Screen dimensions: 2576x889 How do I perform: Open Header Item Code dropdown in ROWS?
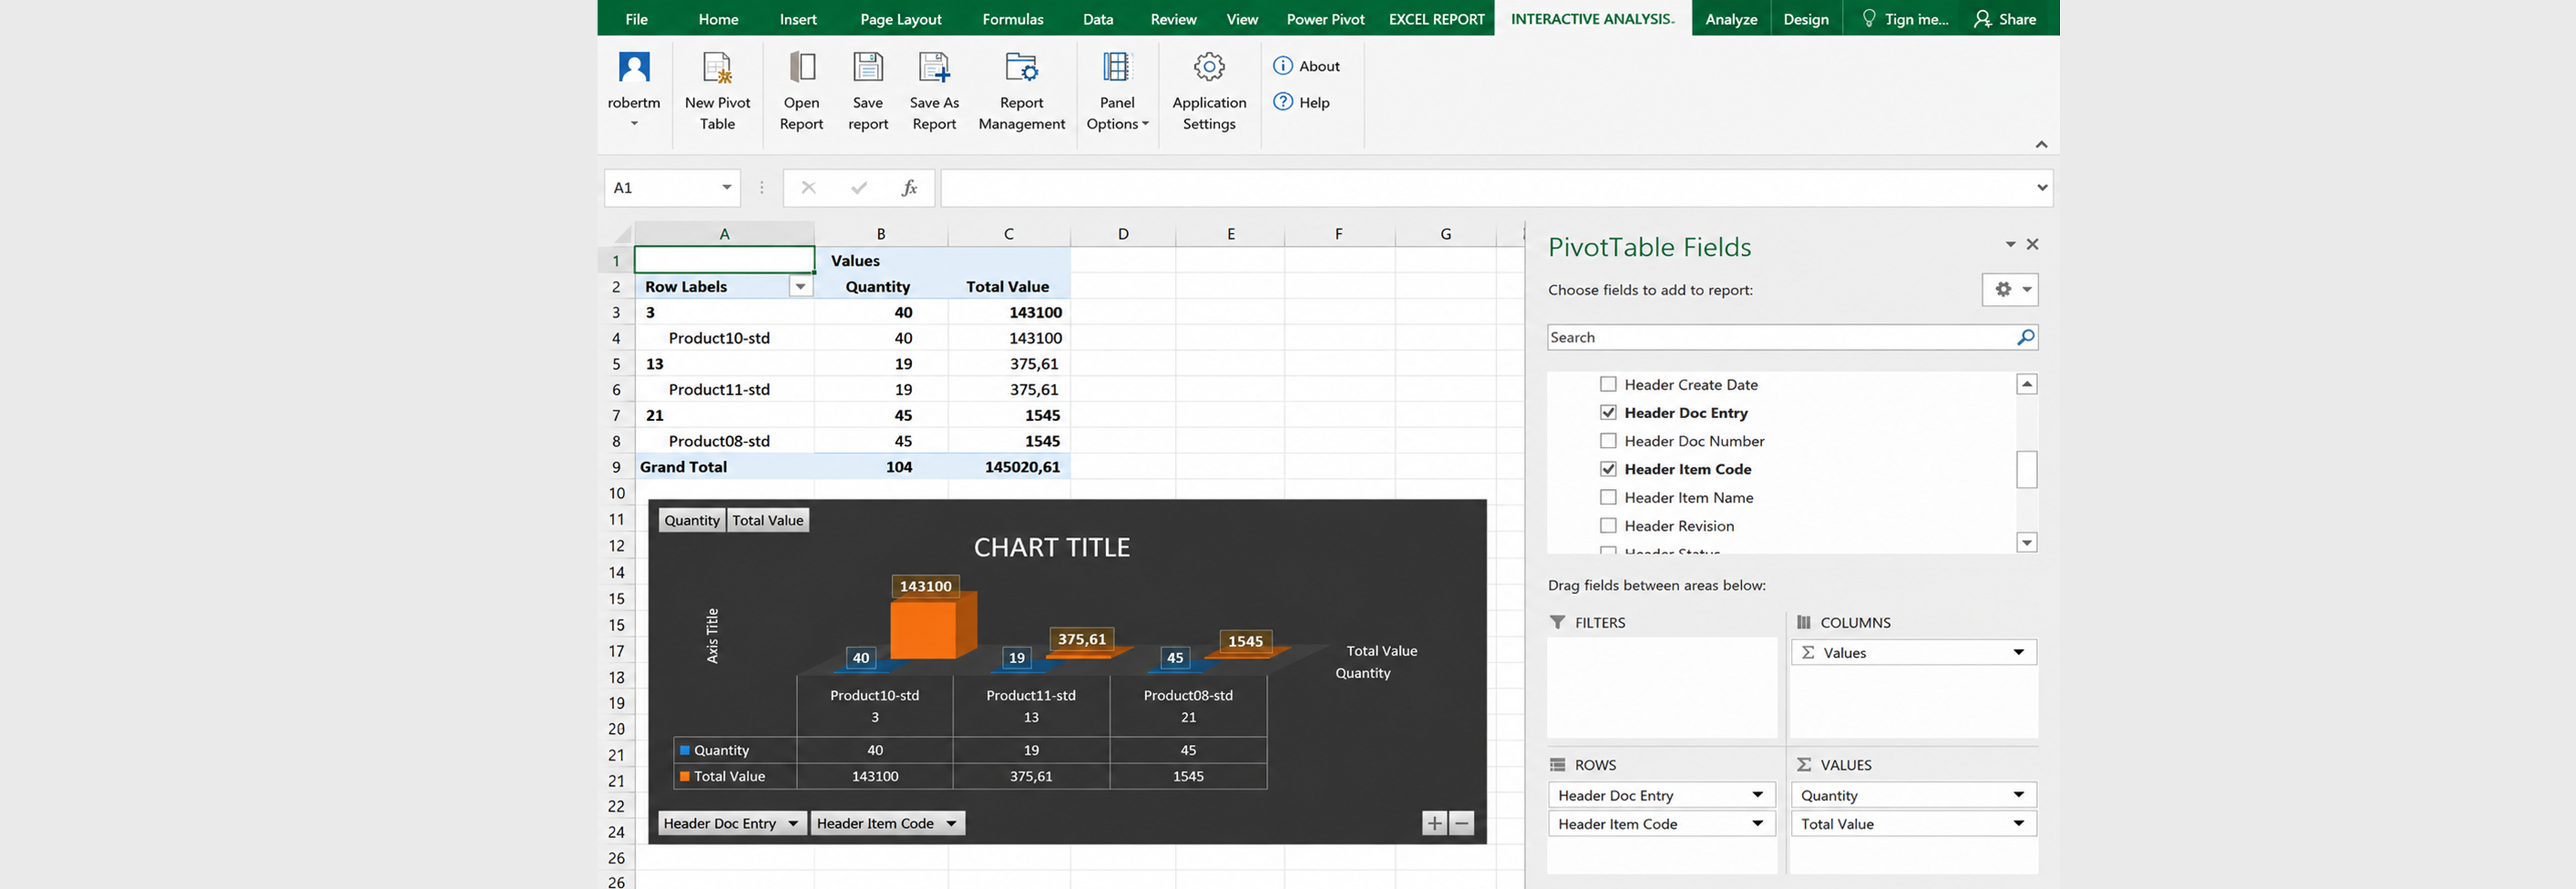[x=1757, y=824]
